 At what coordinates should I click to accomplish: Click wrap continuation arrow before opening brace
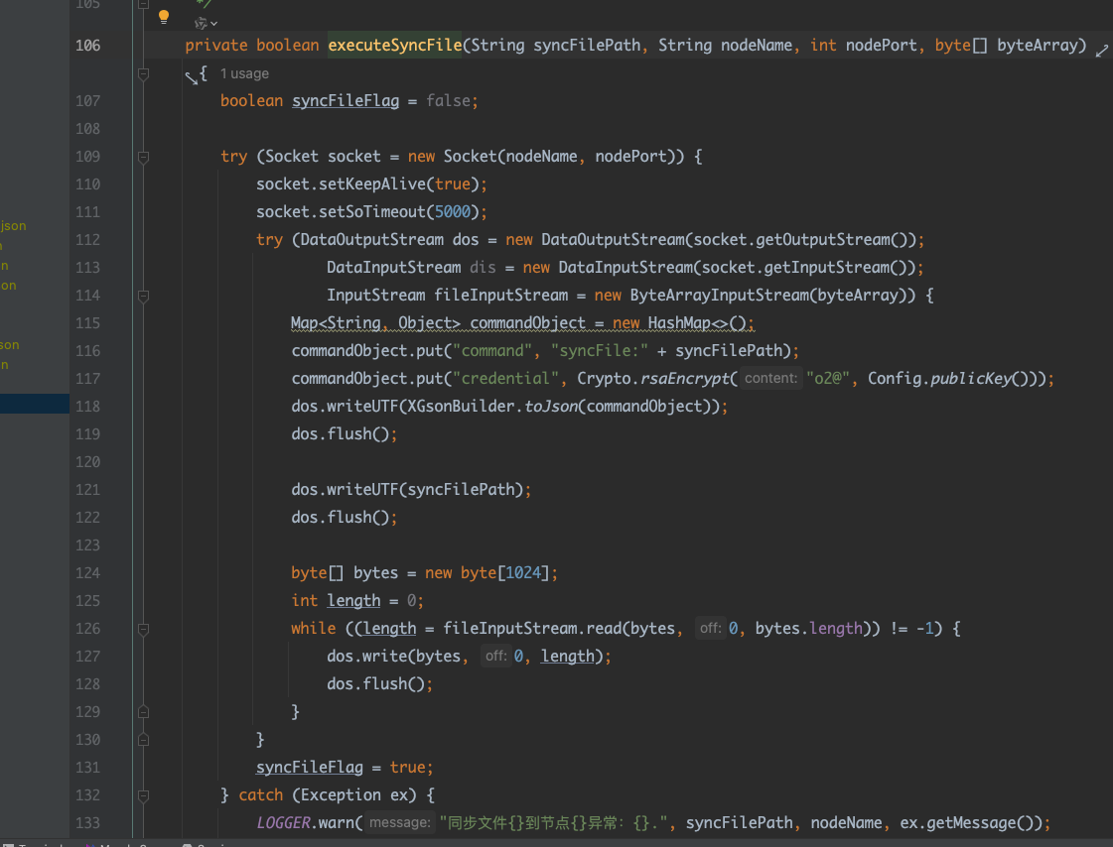click(191, 76)
